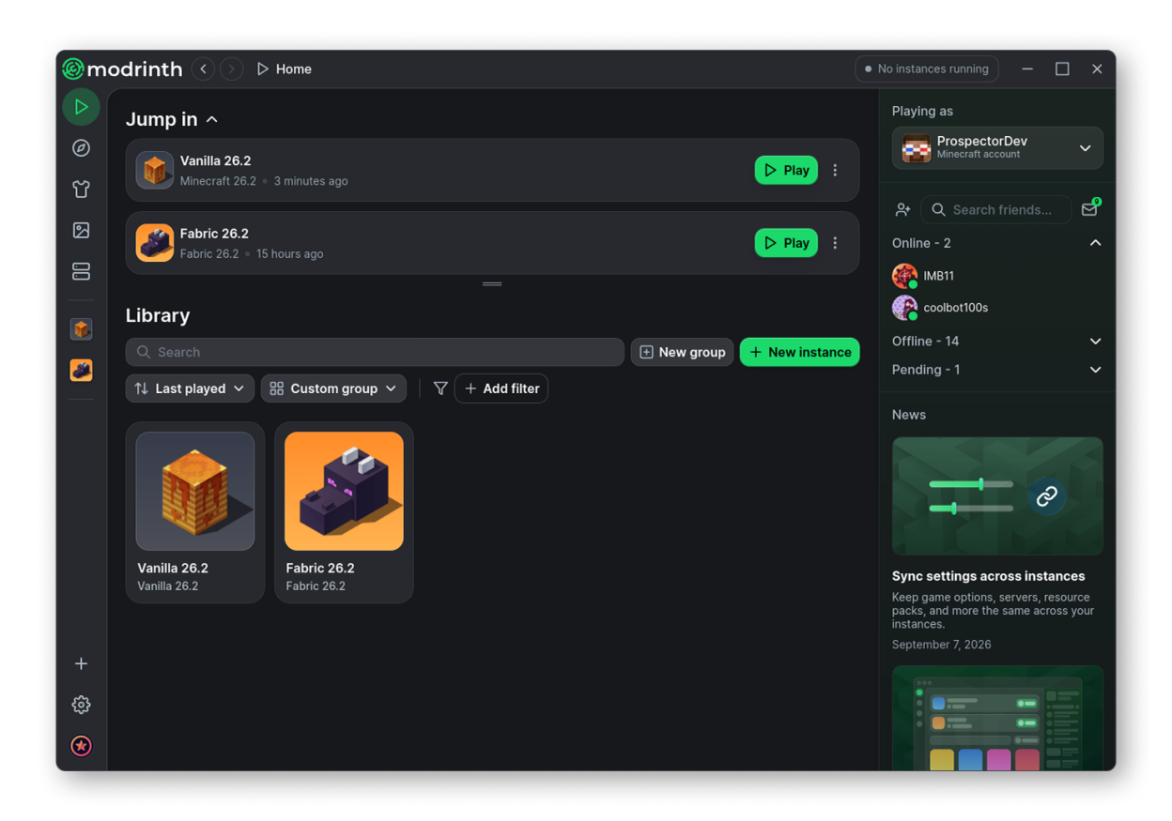Click Vanilla 26.2 title in Jump in
Viewport: 1172px width, 821px height.
click(x=215, y=160)
